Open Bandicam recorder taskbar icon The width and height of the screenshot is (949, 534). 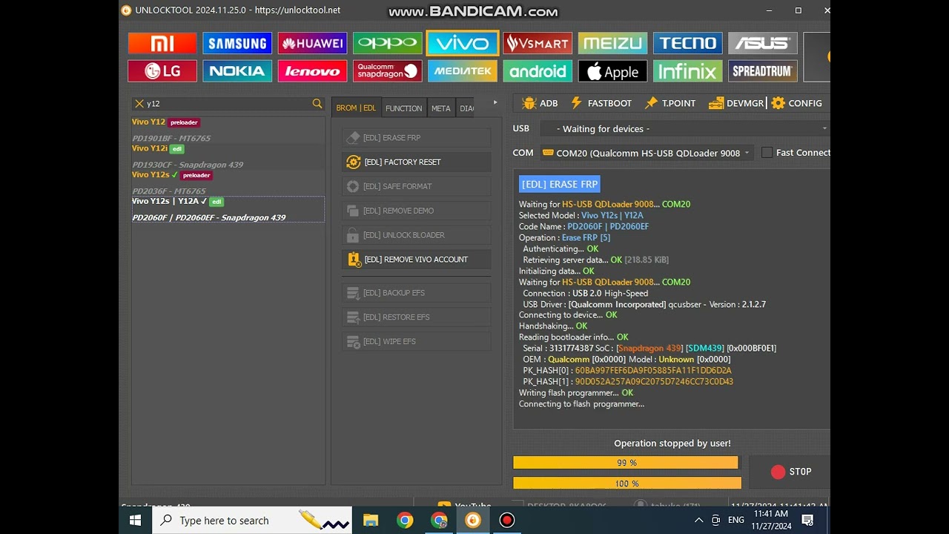click(507, 520)
